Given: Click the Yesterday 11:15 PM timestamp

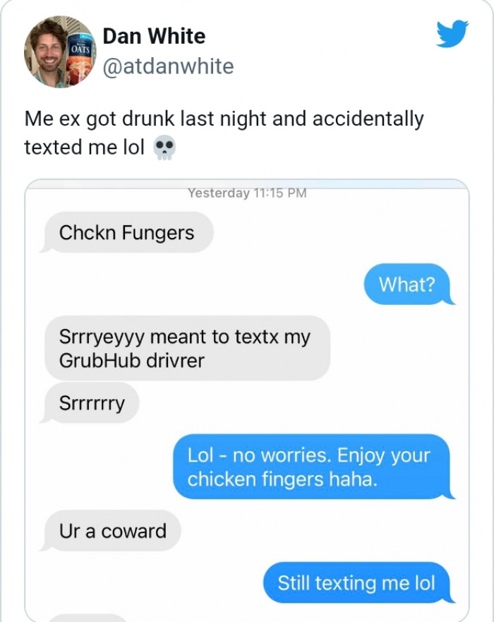Looking at the screenshot, I should pos(247,193).
